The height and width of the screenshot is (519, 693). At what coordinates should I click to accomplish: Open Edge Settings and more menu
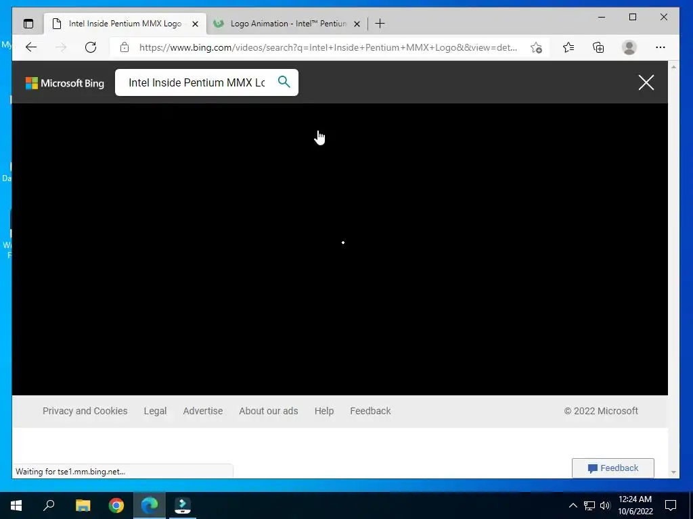coord(661,47)
